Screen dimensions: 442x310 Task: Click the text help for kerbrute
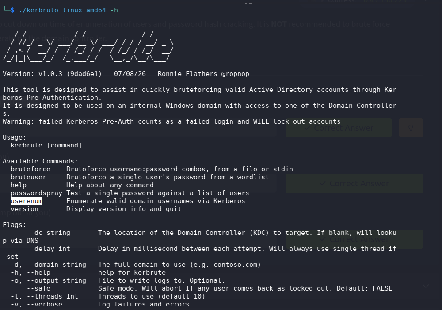[132, 272]
